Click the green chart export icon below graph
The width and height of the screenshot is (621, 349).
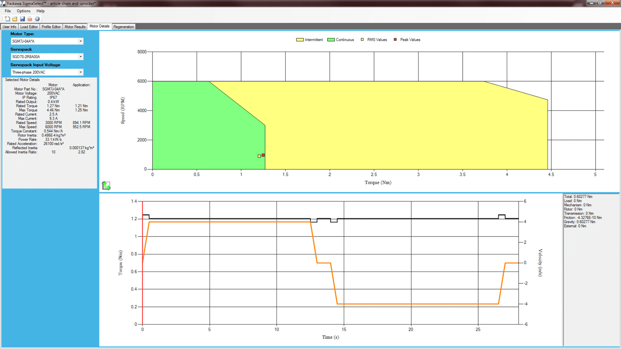click(106, 186)
